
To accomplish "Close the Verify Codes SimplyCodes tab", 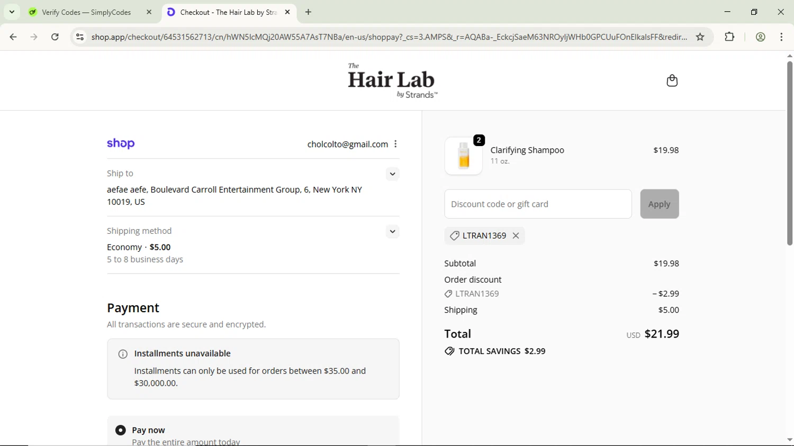I will (149, 12).
